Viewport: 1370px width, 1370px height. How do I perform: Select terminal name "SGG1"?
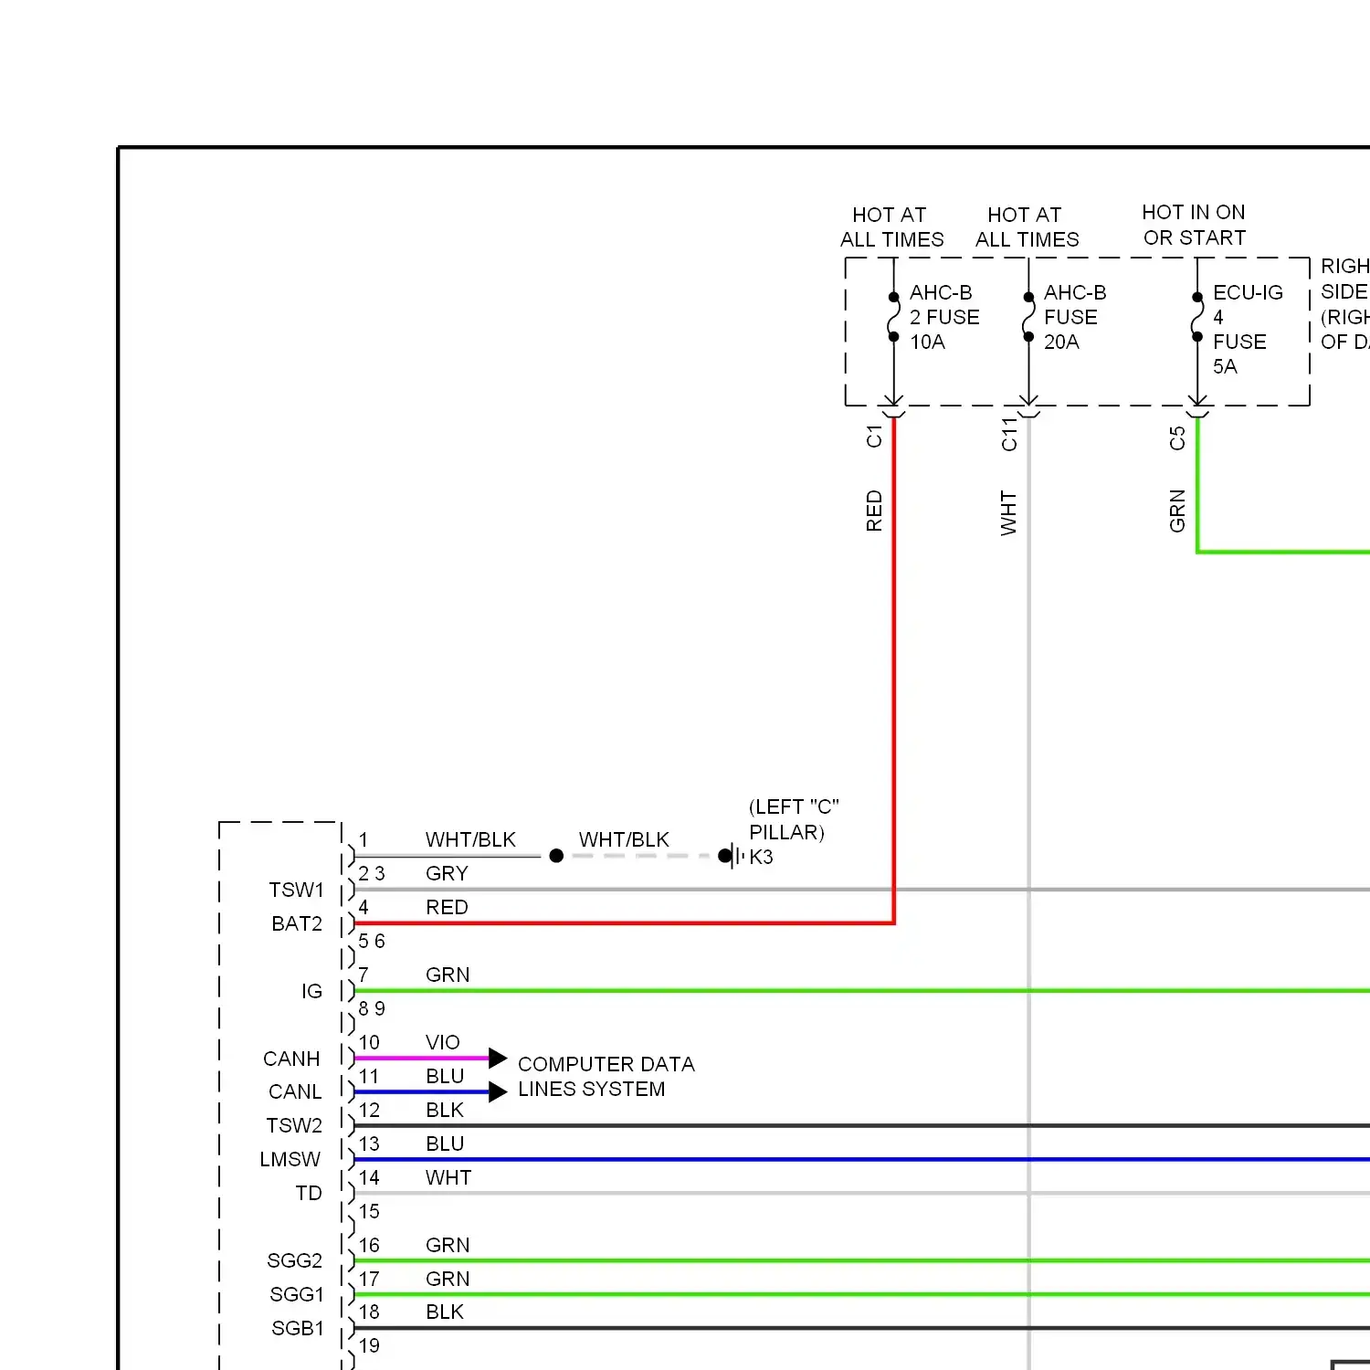[x=297, y=1294]
